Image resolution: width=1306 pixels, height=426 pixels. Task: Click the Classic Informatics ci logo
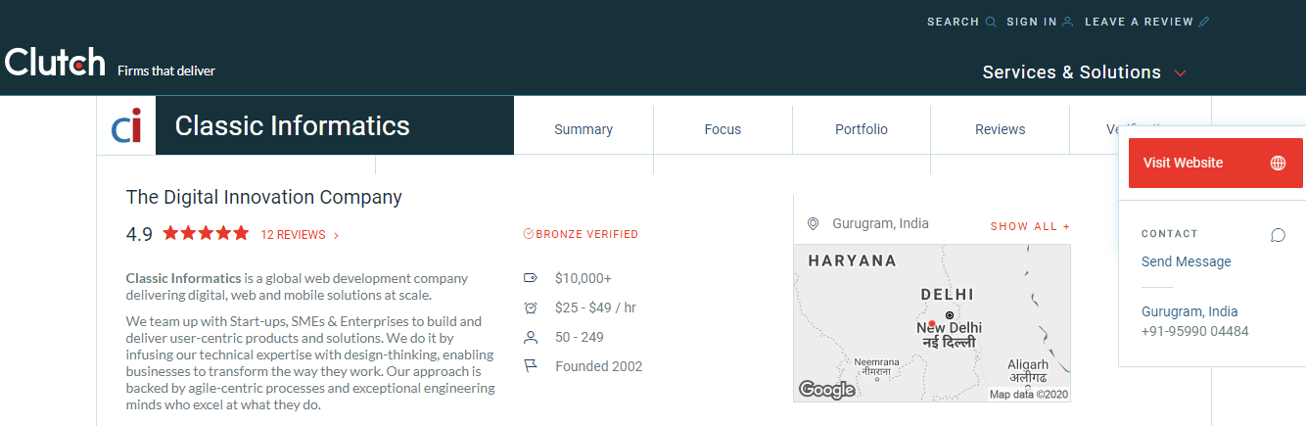(x=126, y=125)
